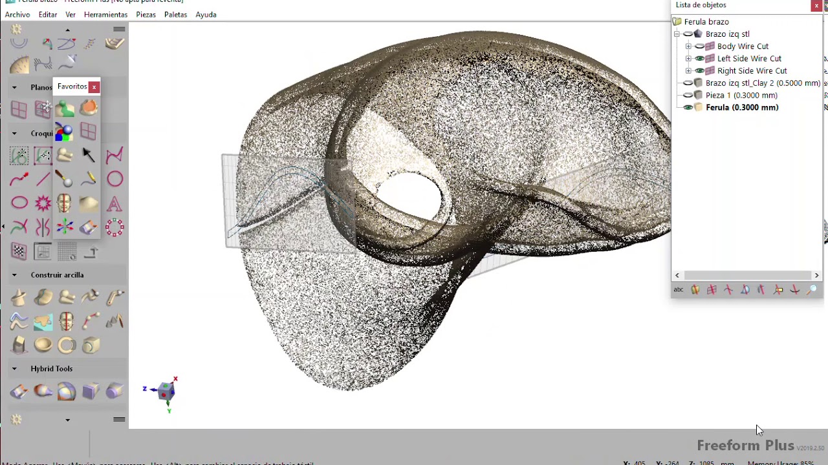Select the clay cube tool in Construir arcilla
Screen dimensions: 828x465
(91, 345)
